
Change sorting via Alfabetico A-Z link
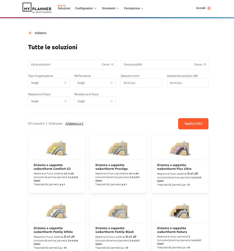[x=74, y=124]
